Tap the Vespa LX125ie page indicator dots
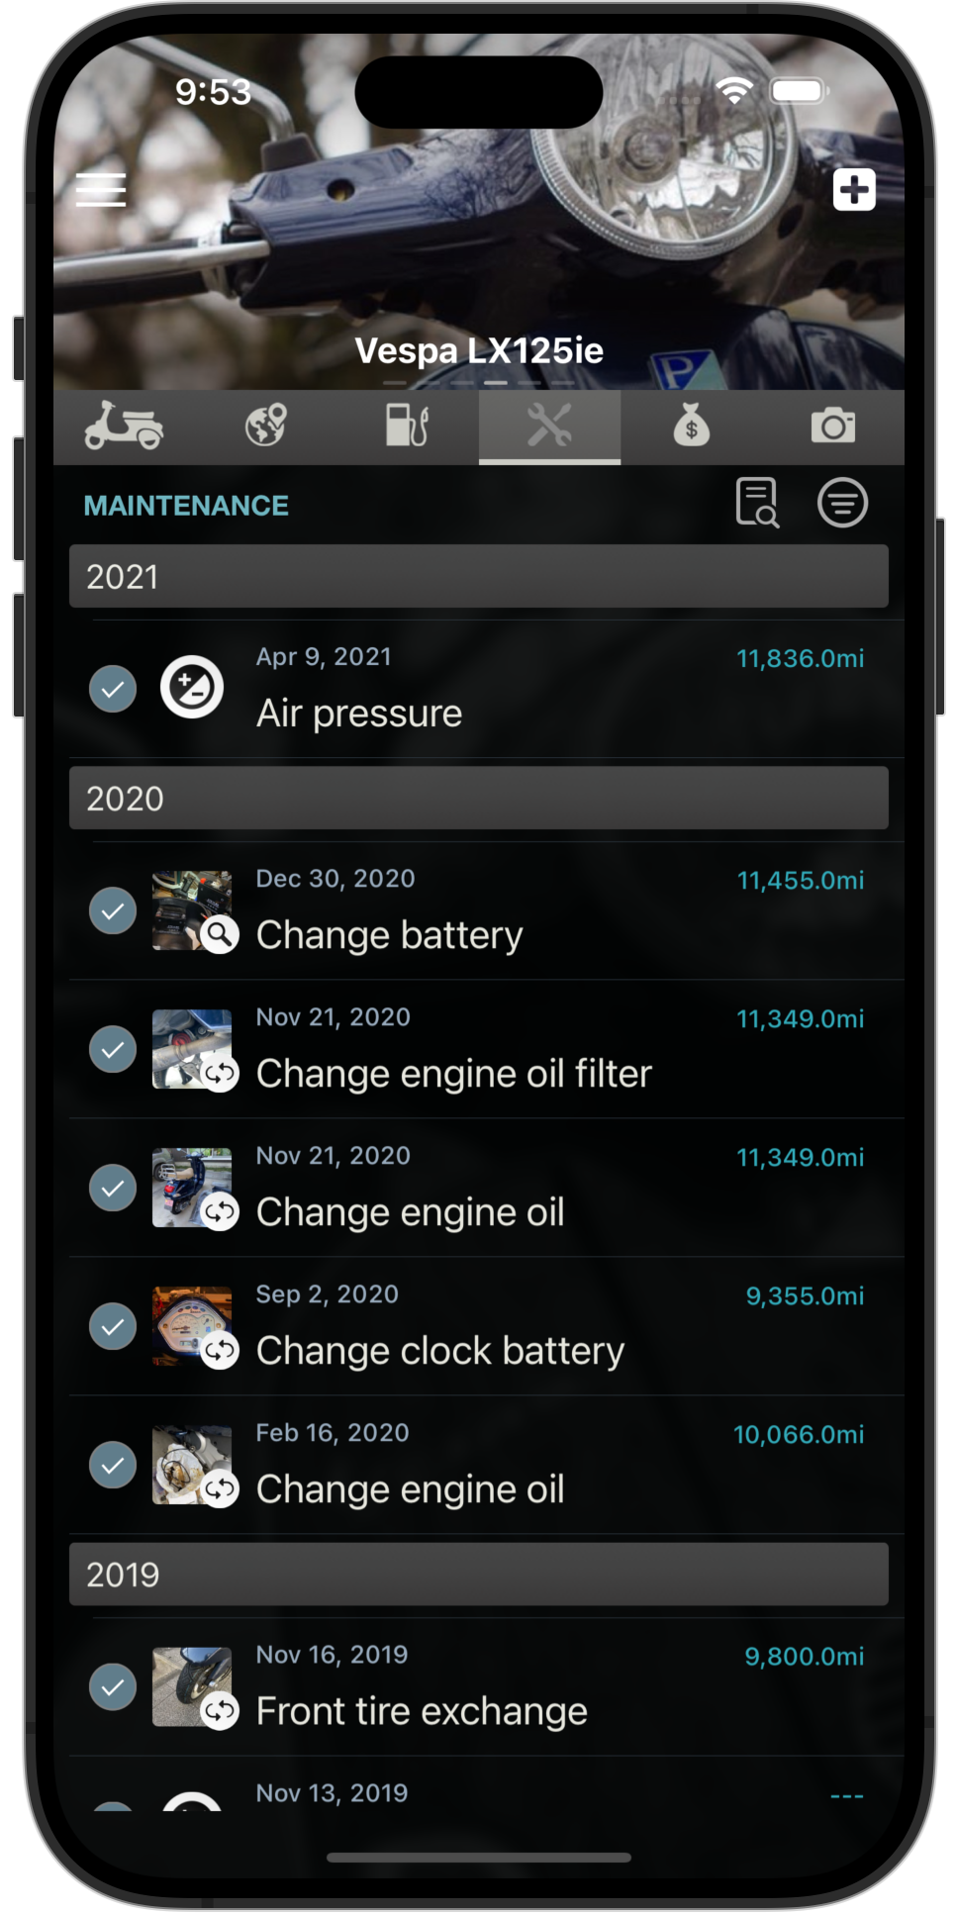This screenshot has width=958, height=1914. coord(478,382)
